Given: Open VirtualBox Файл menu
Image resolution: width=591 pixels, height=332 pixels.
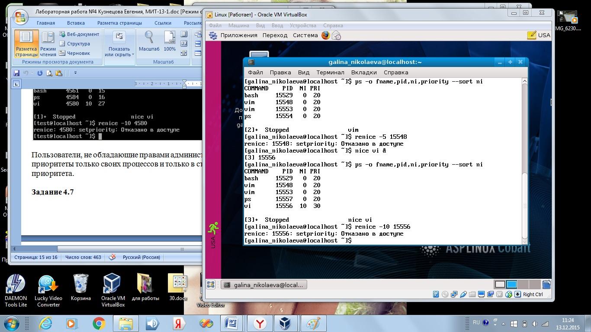Looking at the screenshot, I should (215, 26).
